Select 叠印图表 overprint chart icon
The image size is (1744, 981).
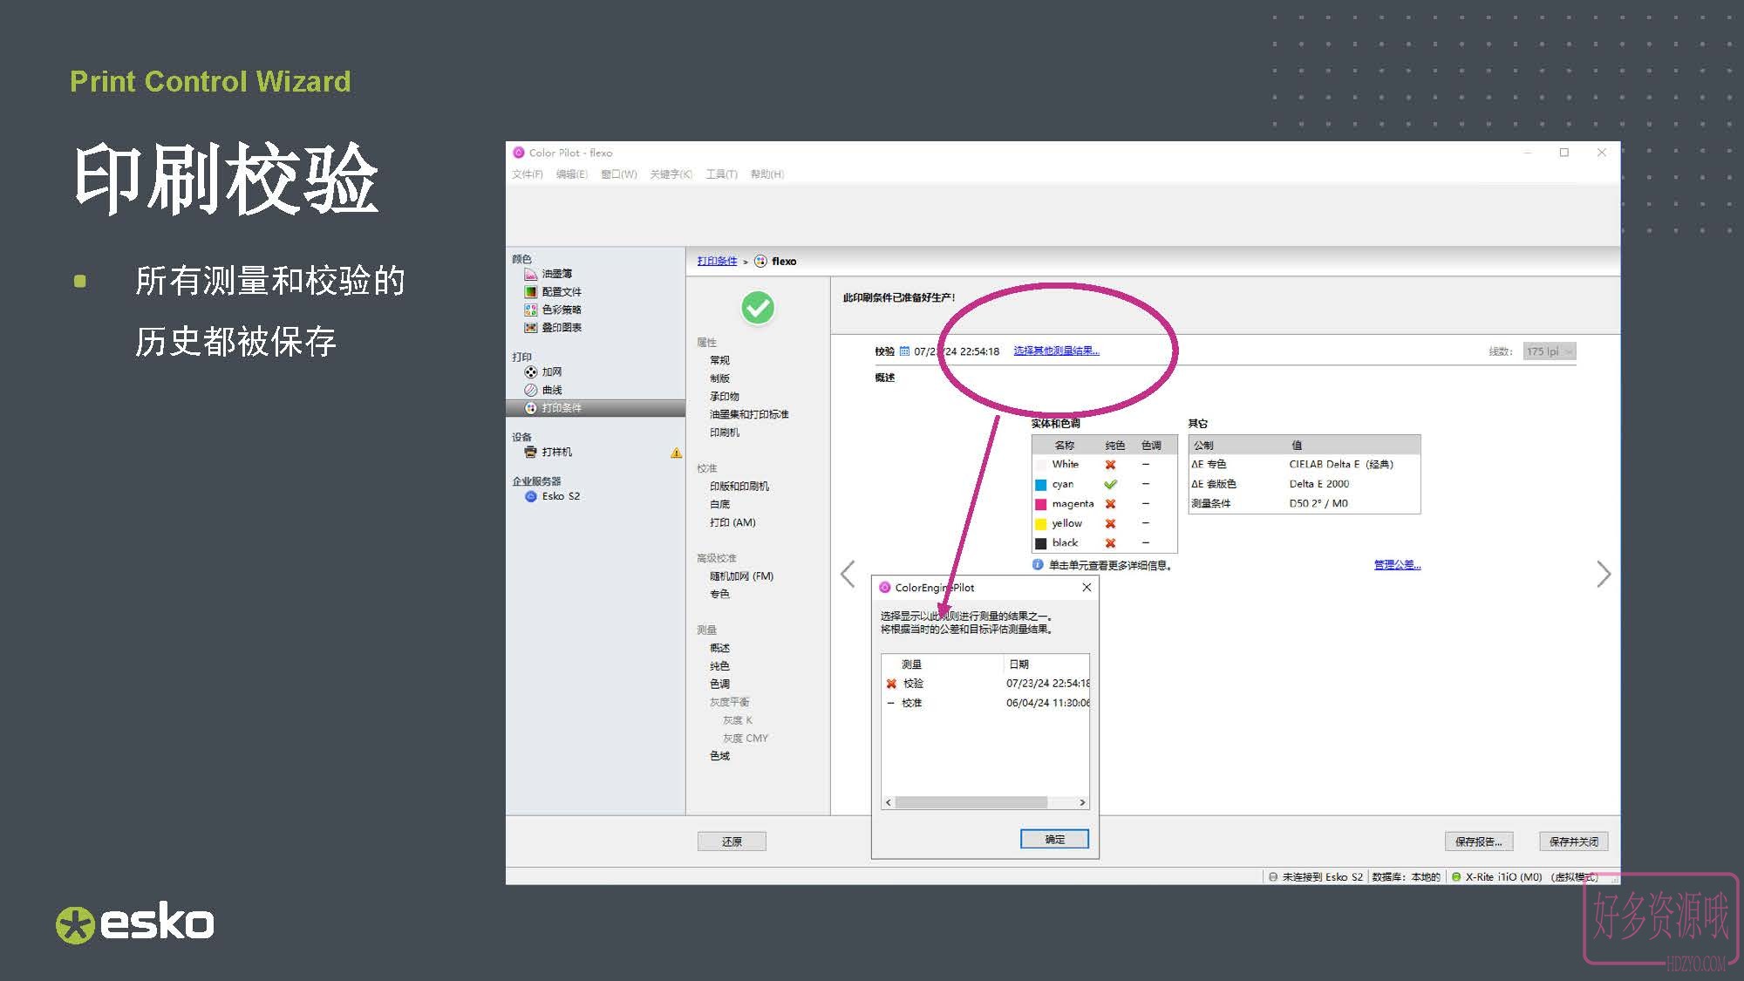point(530,328)
